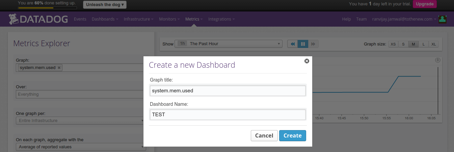Image resolution: width=454 pixels, height=152 pixels.
Task: Open the Integrations menu
Action: [221, 19]
